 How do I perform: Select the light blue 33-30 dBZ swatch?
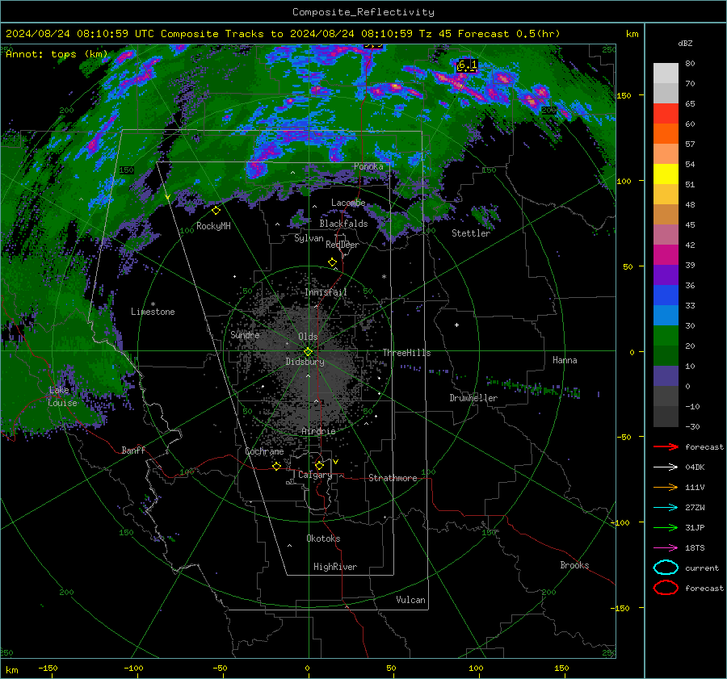click(x=666, y=315)
